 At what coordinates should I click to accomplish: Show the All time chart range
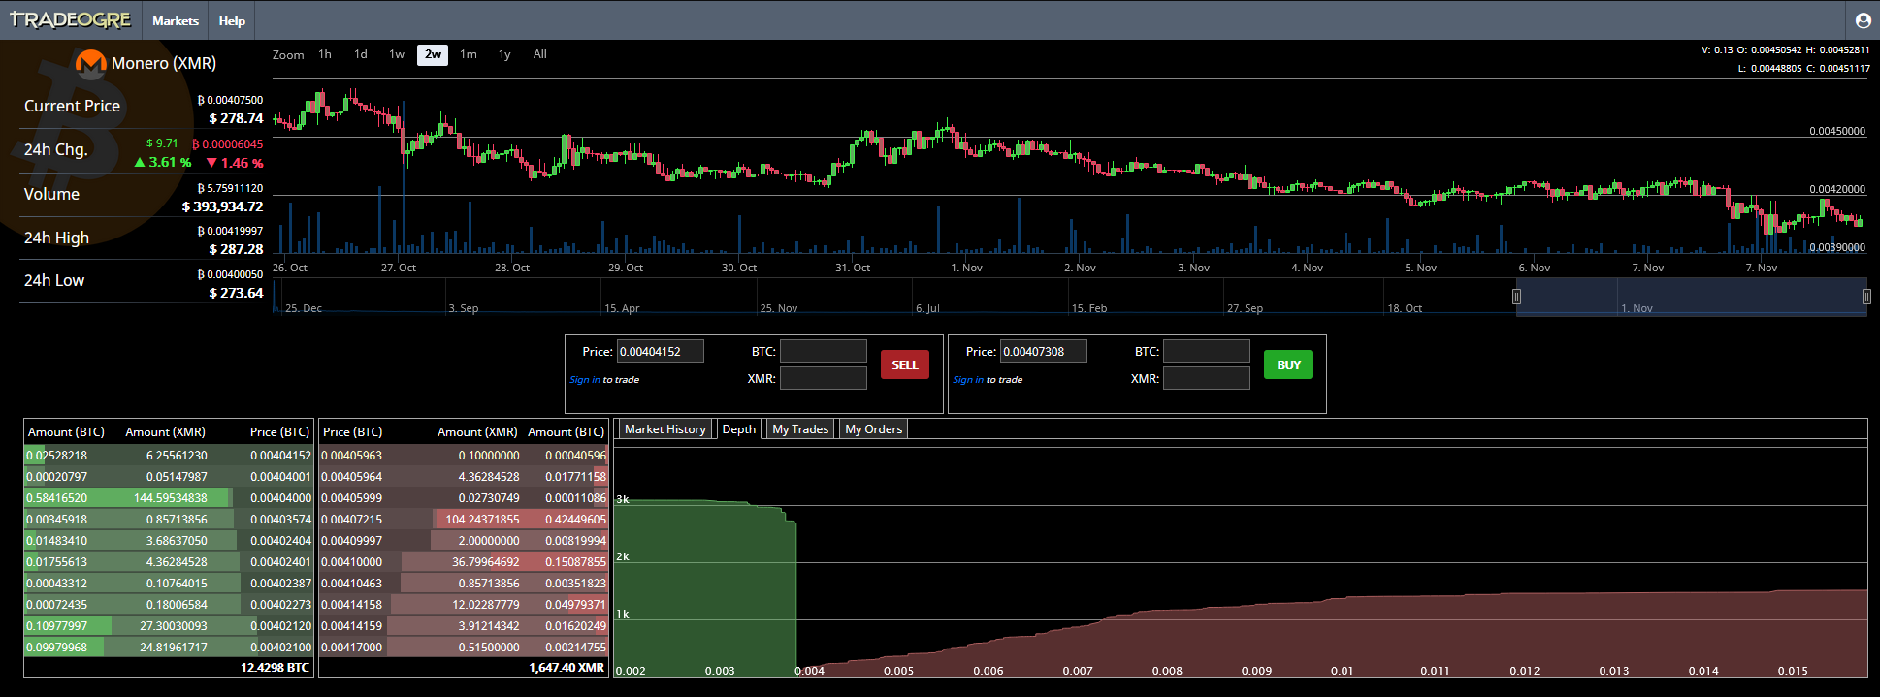[540, 55]
